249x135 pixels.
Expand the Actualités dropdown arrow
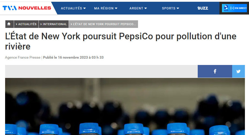click(x=84, y=8)
